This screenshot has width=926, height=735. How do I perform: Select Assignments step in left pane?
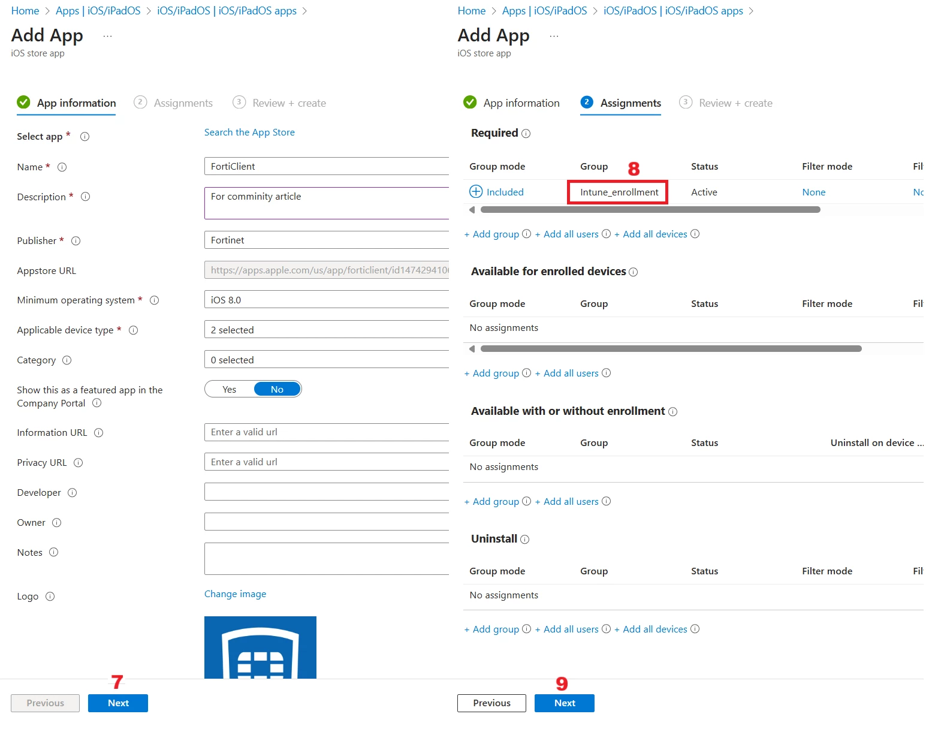point(173,103)
